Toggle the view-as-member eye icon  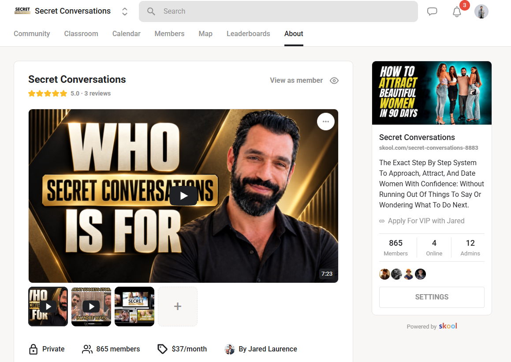[x=334, y=81]
